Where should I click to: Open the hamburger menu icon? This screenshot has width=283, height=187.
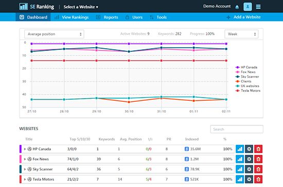click(258, 7)
